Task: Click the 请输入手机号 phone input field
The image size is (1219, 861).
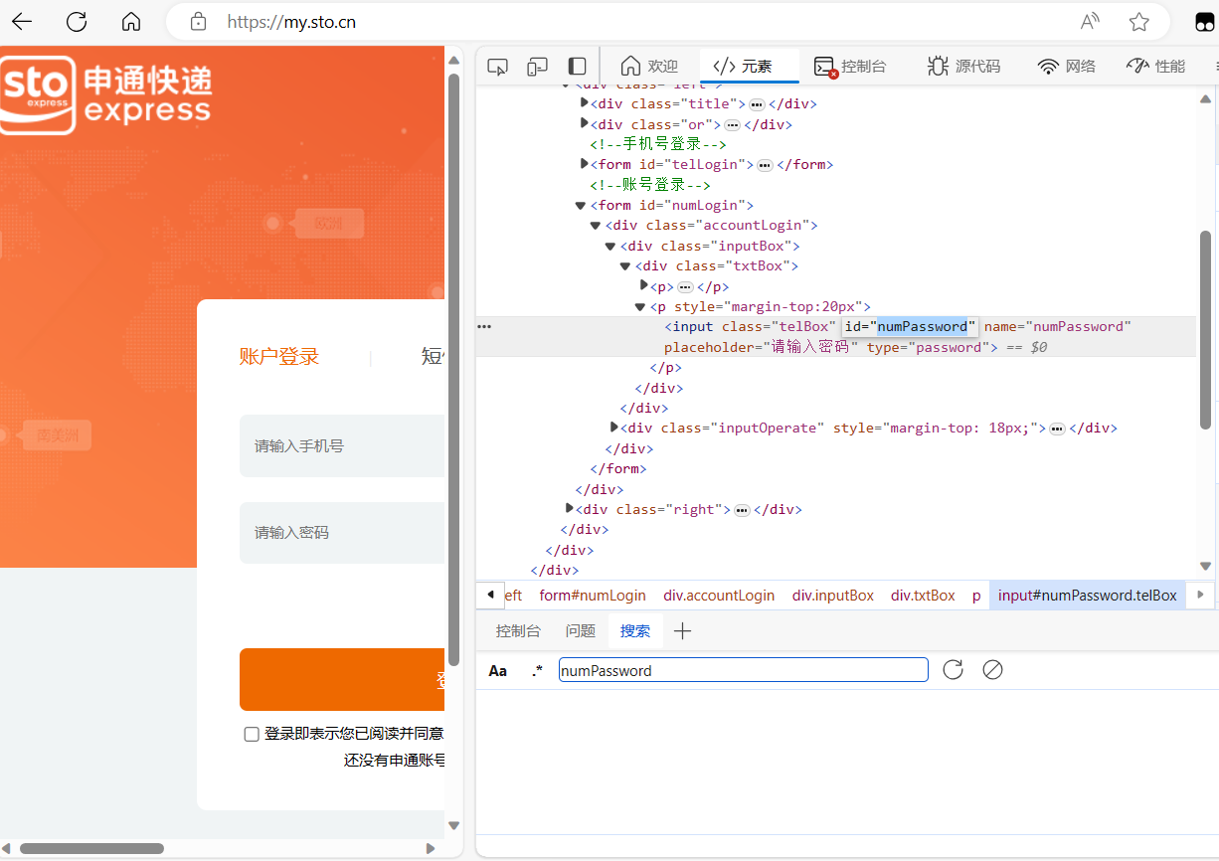Action: pyautogui.click(x=342, y=446)
